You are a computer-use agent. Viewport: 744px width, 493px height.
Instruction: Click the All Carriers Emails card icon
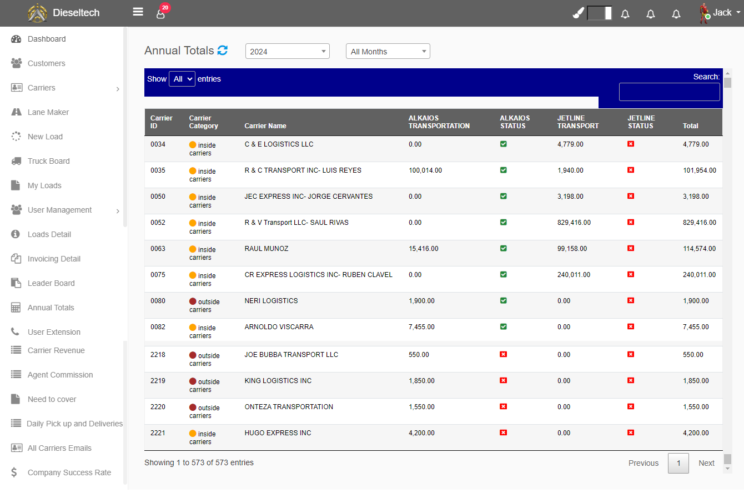coord(16,448)
